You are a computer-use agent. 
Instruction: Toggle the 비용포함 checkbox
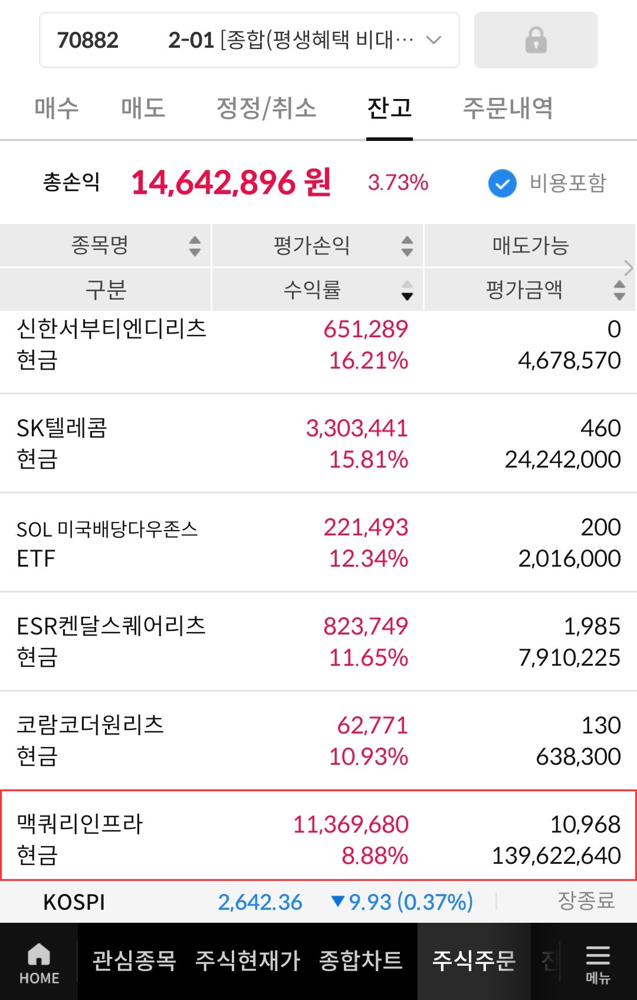point(503,183)
